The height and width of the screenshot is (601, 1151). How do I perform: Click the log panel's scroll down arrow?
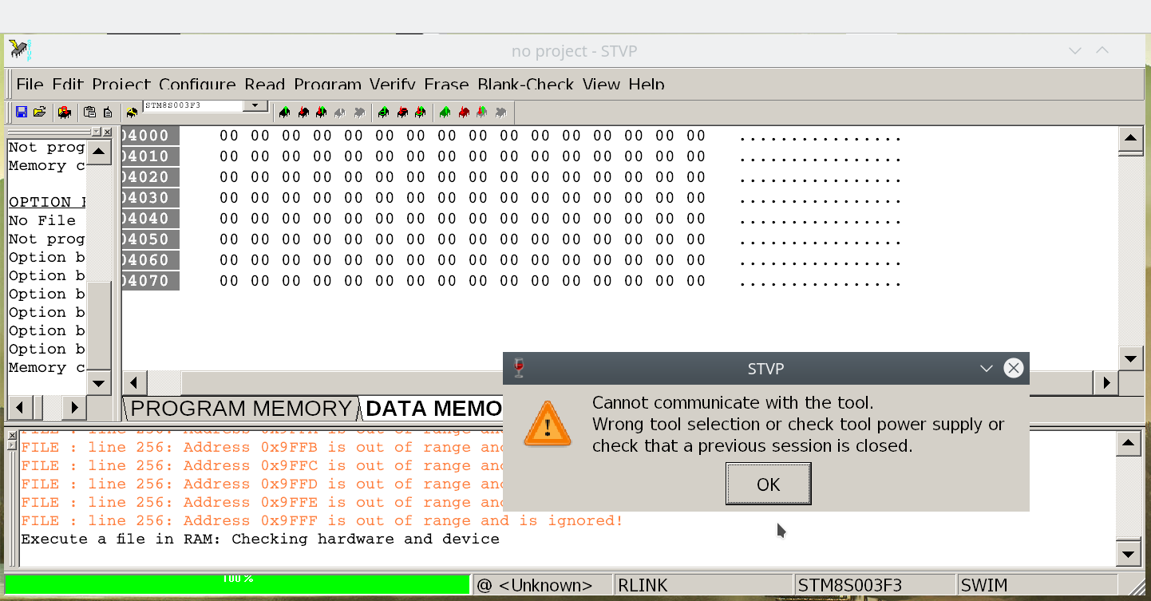pyautogui.click(x=1128, y=554)
